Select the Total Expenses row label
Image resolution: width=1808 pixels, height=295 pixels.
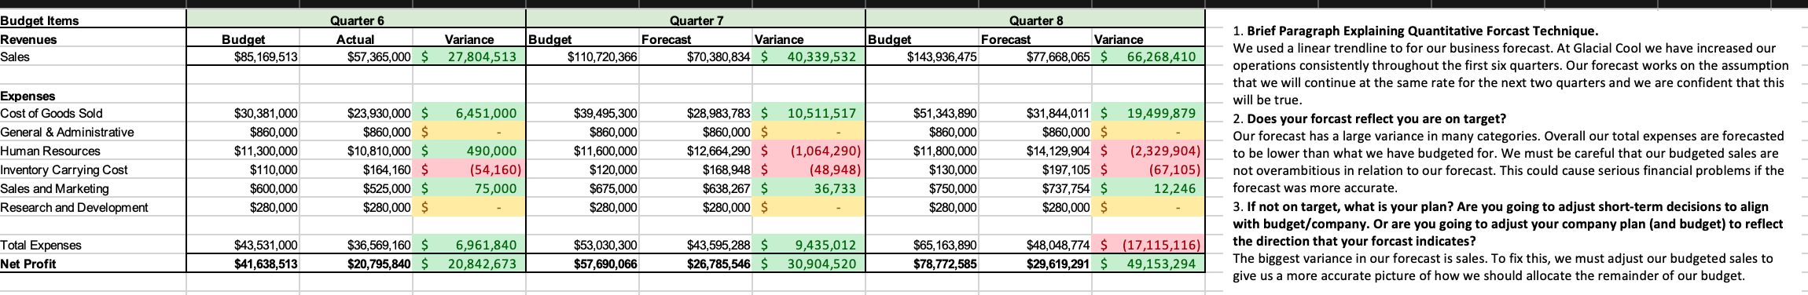pyautogui.click(x=93, y=246)
